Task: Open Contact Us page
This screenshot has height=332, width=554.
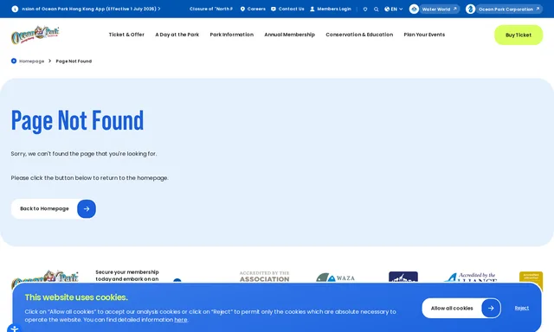Action: tap(287, 9)
